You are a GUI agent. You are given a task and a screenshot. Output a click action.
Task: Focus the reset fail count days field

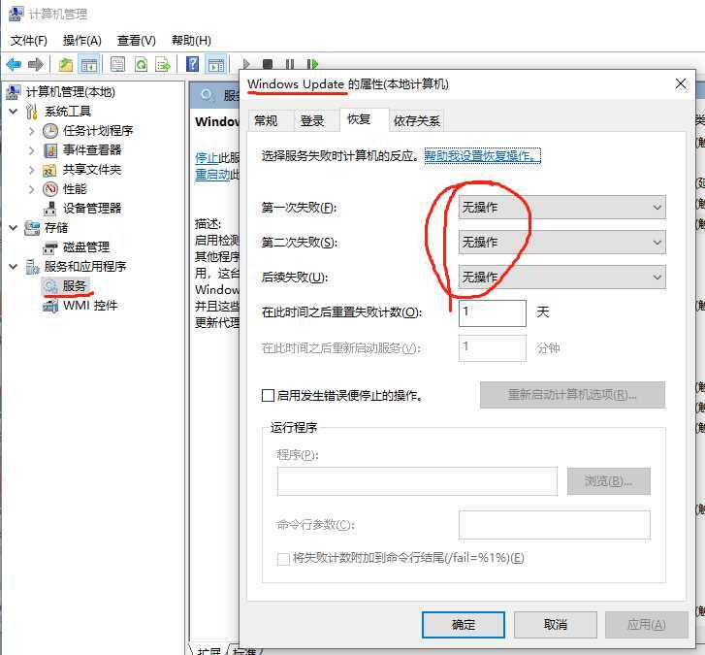[493, 313]
